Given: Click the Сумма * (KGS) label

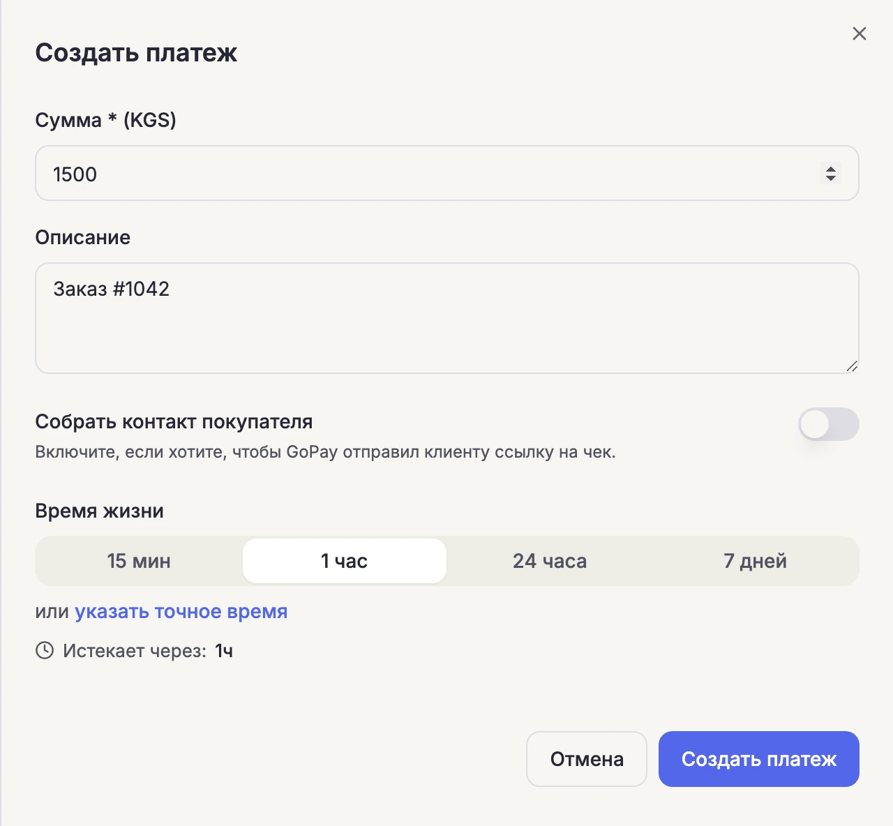Looking at the screenshot, I should (x=105, y=120).
